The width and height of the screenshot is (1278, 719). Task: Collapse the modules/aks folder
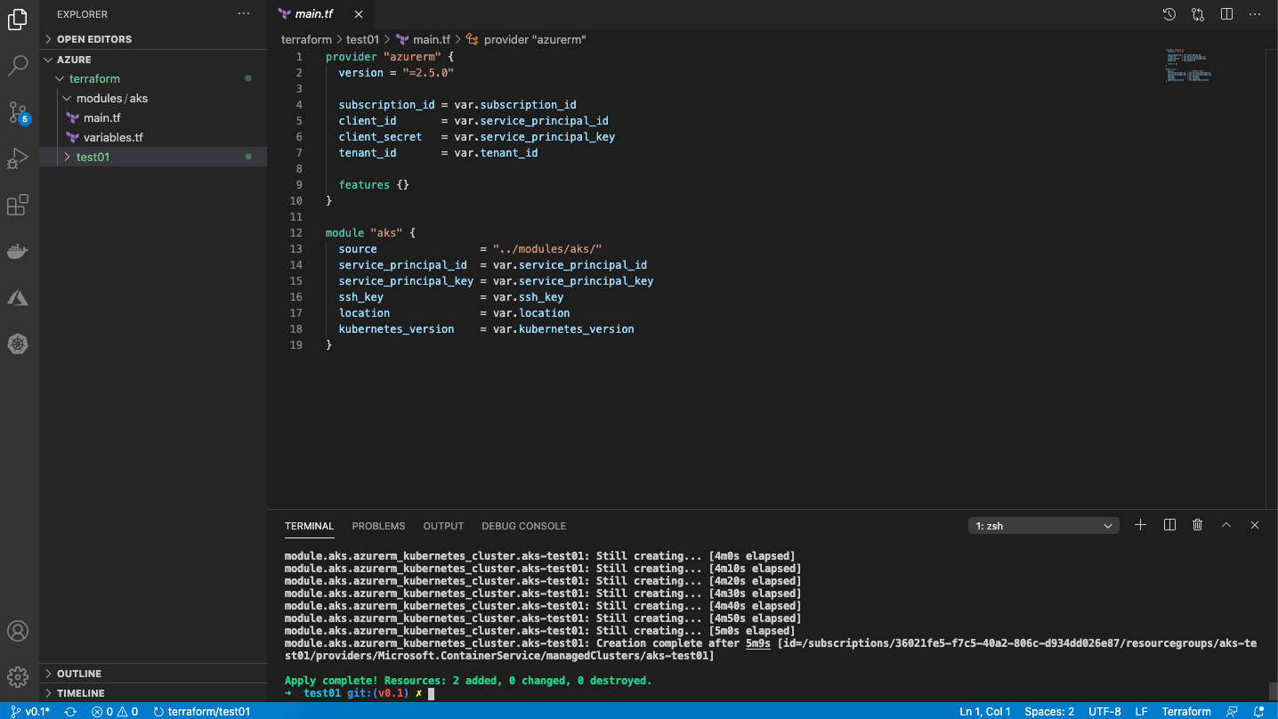coord(153,98)
